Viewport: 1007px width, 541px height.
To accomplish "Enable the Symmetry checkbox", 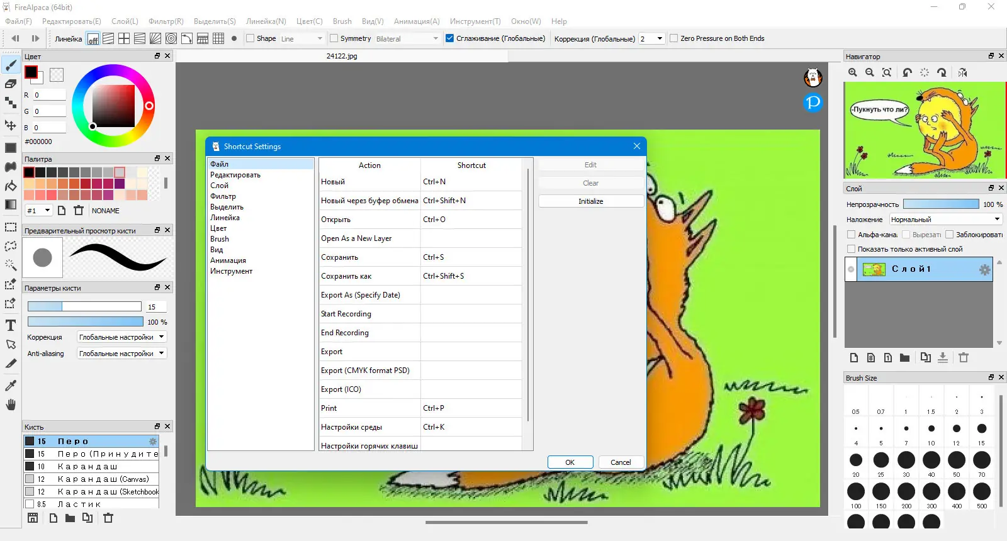I will [x=334, y=38].
